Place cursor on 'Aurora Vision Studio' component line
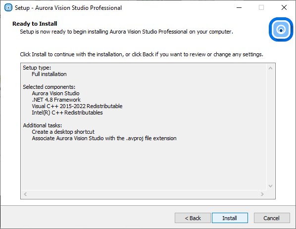This screenshot has height=229, width=296. point(55,93)
